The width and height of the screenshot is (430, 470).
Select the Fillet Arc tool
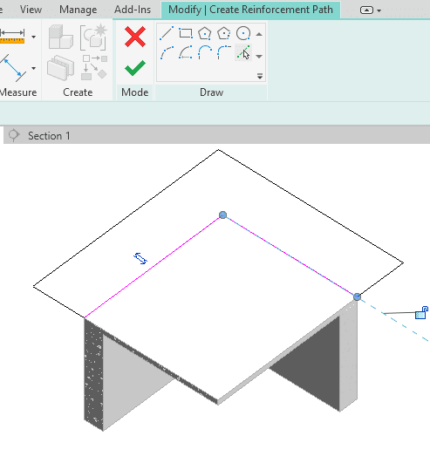click(x=223, y=52)
